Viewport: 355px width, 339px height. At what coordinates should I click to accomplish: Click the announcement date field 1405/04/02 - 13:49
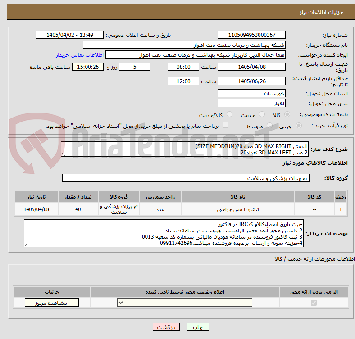point(70,35)
